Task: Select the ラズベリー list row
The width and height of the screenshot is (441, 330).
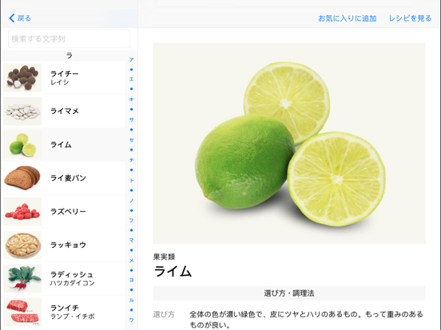Action: 64,211
